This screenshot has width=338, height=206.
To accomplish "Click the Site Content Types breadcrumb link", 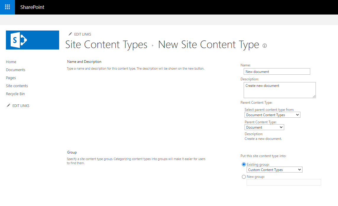I will tap(106, 44).
